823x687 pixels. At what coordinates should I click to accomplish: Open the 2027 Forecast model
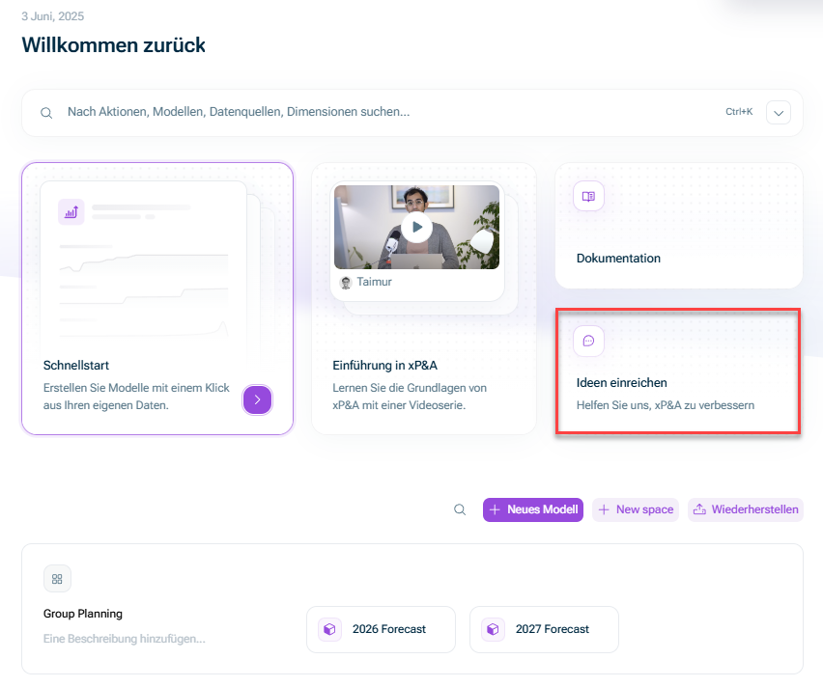pyautogui.click(x=544, y=629)
